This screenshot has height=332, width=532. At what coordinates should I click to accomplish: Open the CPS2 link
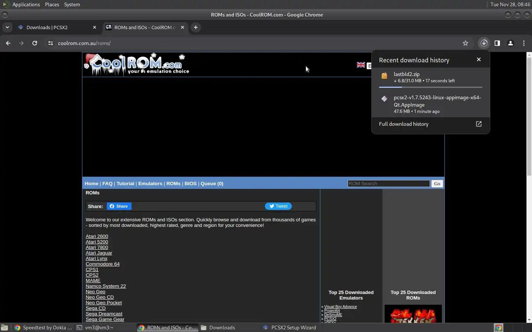pos(92,275)
